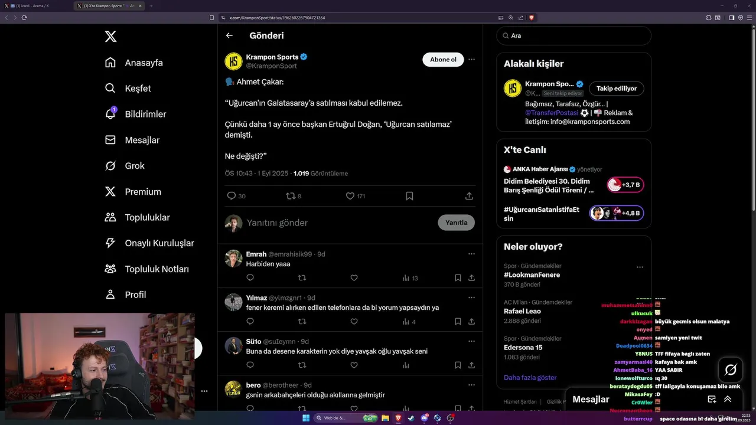
Task: Open Steam from the taskbar
Action: click(410, 418)
